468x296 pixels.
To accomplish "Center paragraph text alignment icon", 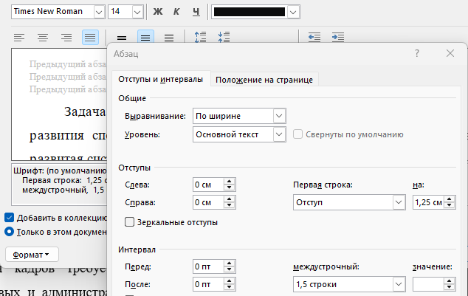I will [43, 38].
